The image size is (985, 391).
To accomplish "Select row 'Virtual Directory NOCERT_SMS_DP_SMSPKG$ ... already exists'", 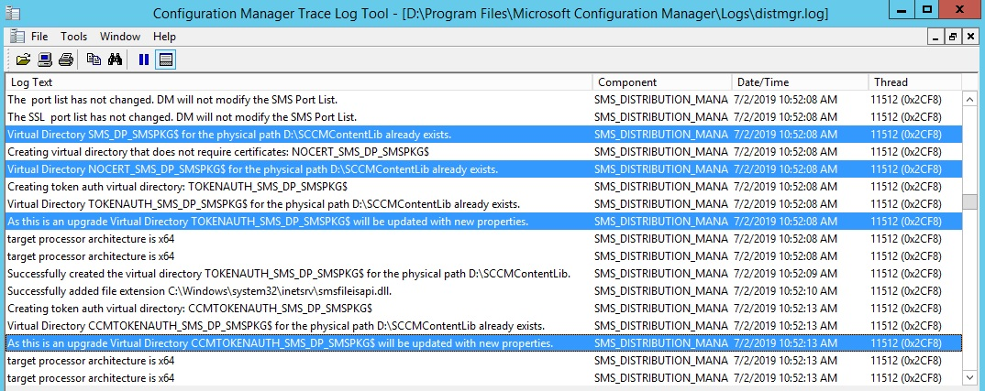I will tap(483, 168).
